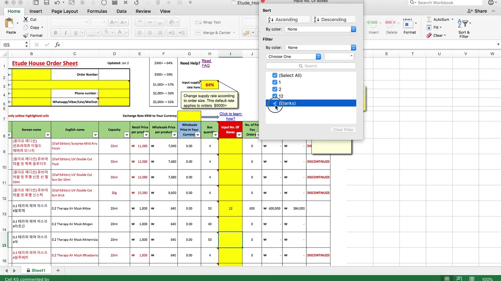Uncheck the (Blanks) filter checkbox
Viewport: 501px width, 281px height.
(x=275, y=103)
